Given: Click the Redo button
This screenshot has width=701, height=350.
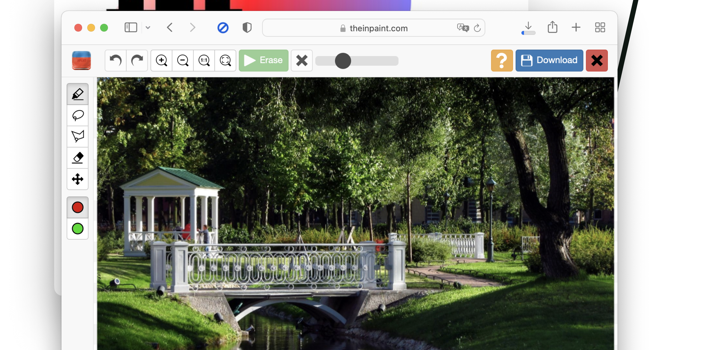Looking at the screenshot, I should coord(137,60).
